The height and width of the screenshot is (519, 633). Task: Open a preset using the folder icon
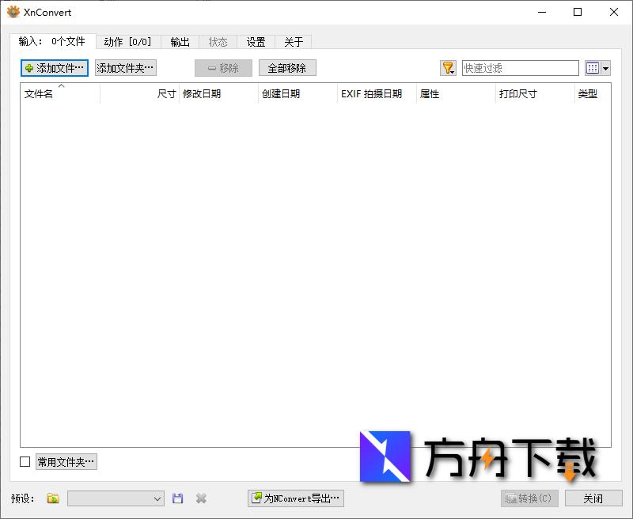(x=52, y=498)
